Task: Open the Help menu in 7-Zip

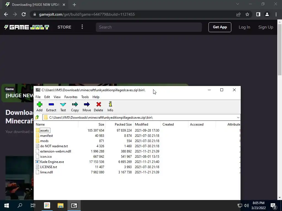Action: [96, 97]
